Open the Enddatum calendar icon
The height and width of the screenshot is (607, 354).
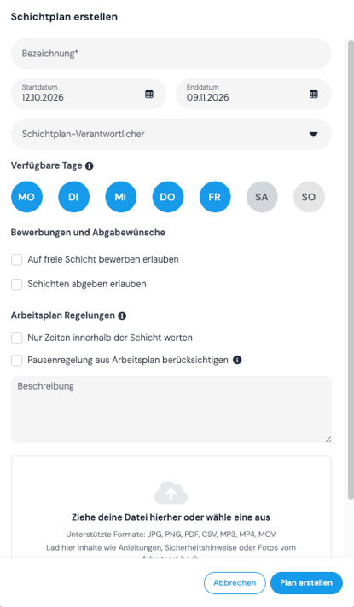pos(314,94)
